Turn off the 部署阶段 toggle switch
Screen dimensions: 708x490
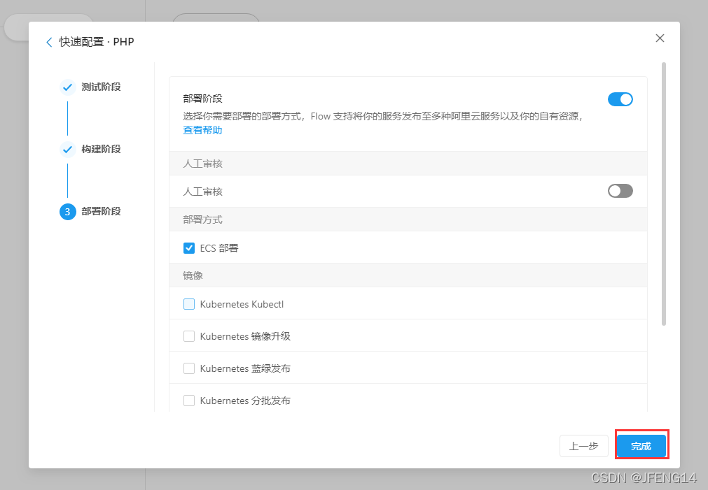coord(620,99)
